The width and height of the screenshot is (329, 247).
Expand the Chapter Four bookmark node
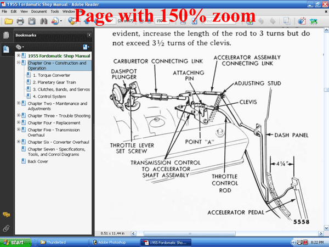[19, 122]
